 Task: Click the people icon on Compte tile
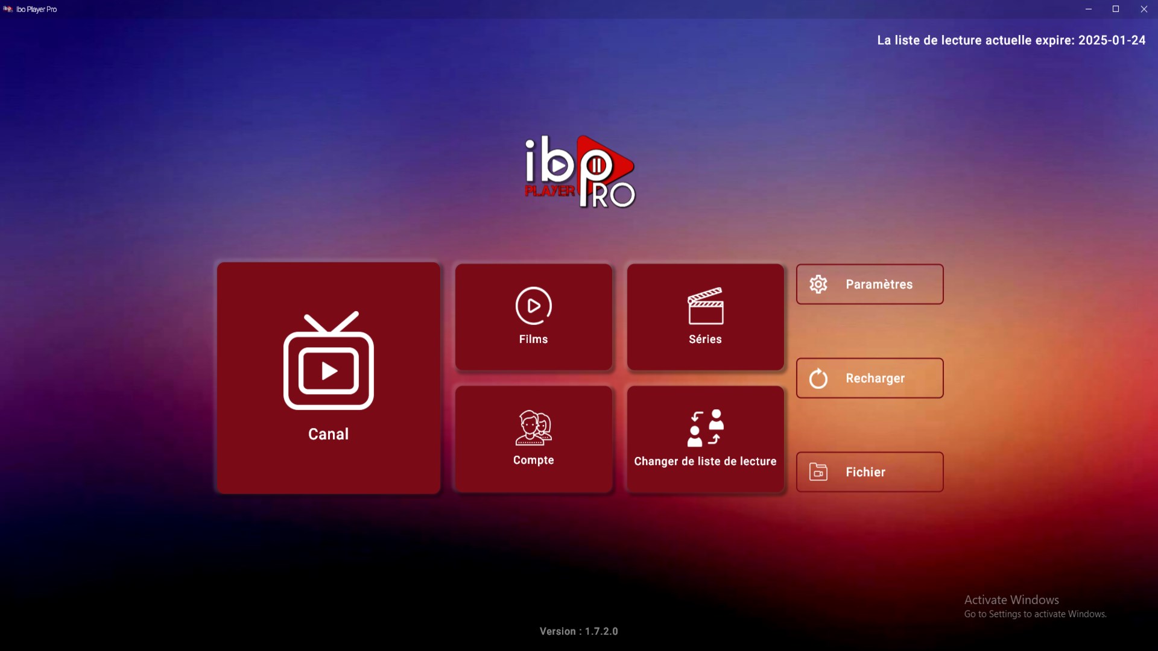coord(533,428)
